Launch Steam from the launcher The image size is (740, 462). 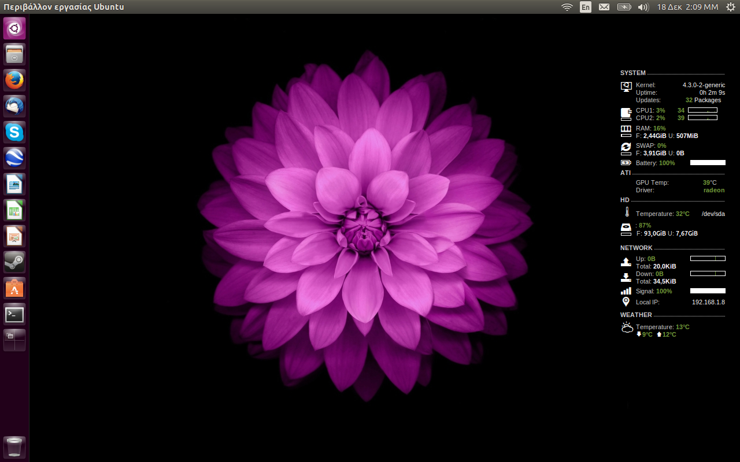click(14, 262)
